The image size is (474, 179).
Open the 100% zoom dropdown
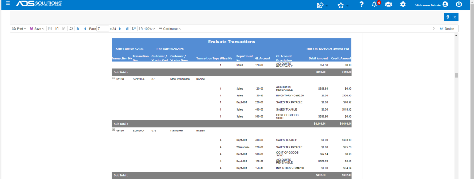tap(147, 29)
